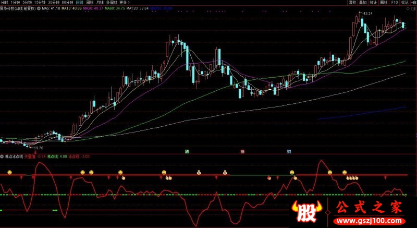
Task: Switch to the 日线 daily chart tab
Action: (x=79, y=3)
